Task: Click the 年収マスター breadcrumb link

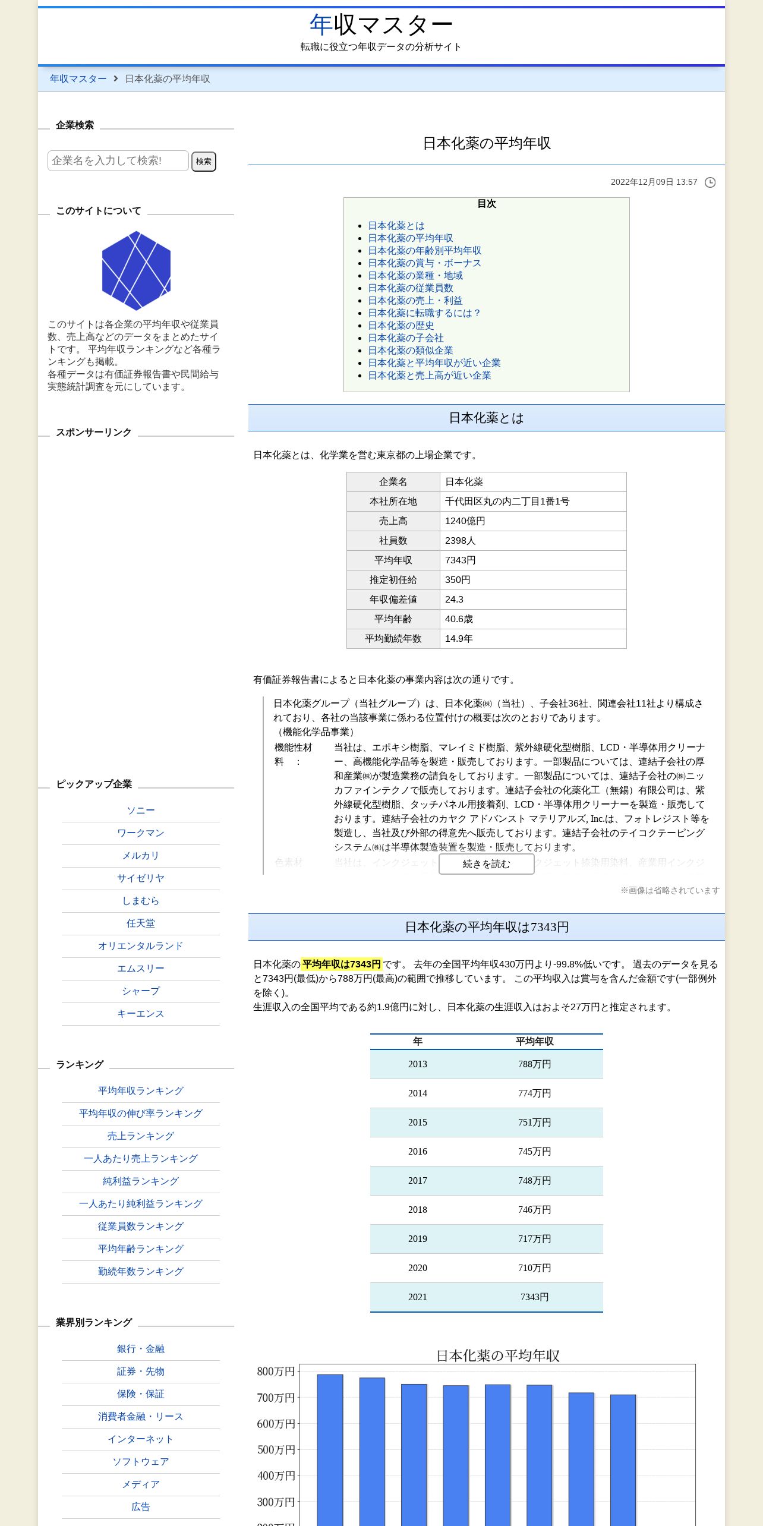Action: pyautogui.click(x=78, y=78)
